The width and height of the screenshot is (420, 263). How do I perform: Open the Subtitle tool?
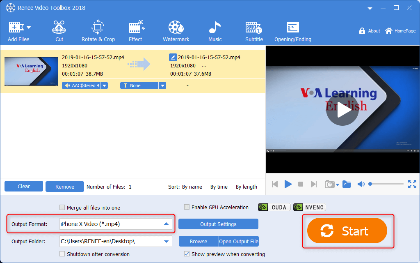click(x=254, y=31)
